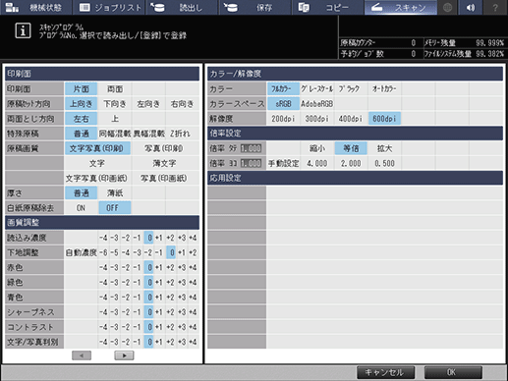Select the スキャン scan tab
This screenshot has width=508, height=381.
[x=401, y=7]
